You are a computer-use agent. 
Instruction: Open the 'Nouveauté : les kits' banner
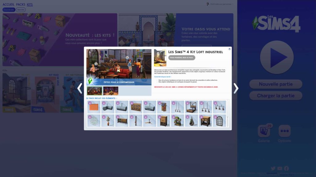tap(60, 40)
